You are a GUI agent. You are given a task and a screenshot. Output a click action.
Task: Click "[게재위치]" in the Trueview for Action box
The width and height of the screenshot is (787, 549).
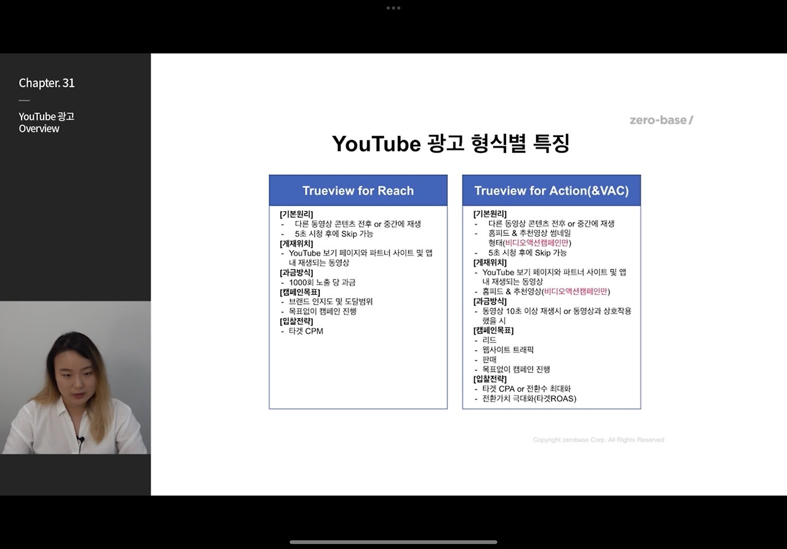tap(490, 262)
